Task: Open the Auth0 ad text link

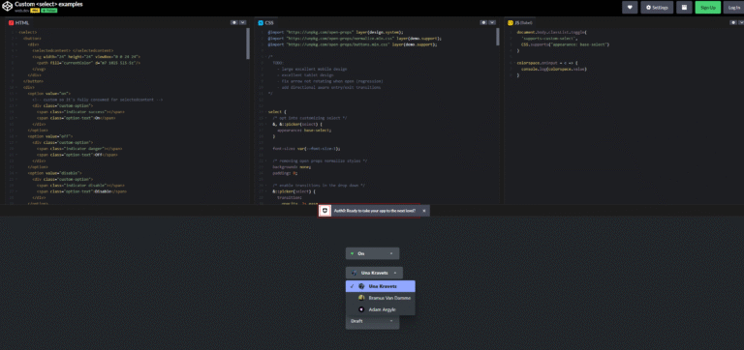Action: coord(375,210)
